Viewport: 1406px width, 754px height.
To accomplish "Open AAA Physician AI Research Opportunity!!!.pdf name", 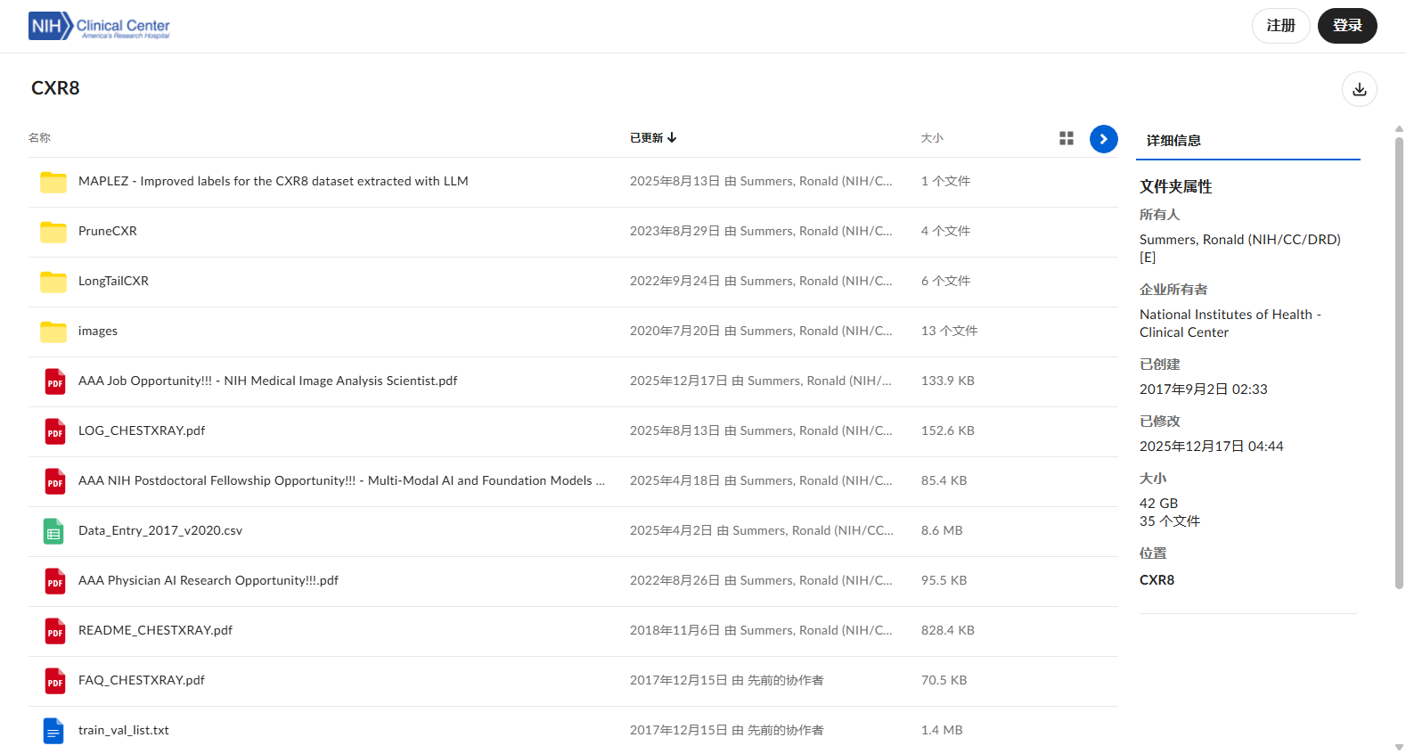I will tap(208, 580).
